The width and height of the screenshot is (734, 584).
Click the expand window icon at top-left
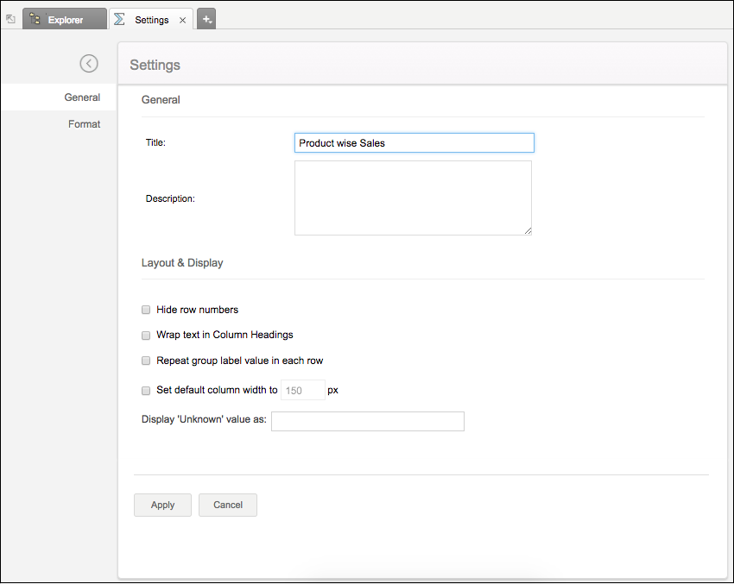pos(10,19)
